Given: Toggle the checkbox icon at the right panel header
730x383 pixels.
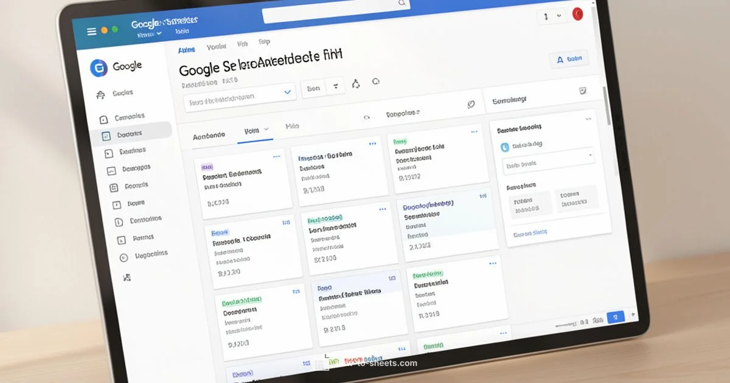Looking at the screenshot, I should coord(582,91).
